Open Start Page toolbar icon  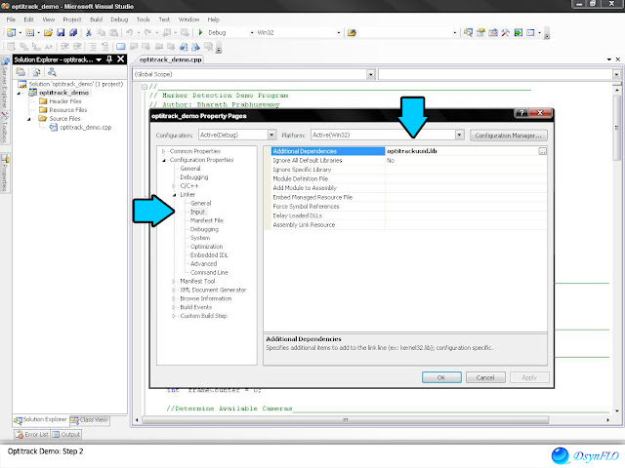518,32
